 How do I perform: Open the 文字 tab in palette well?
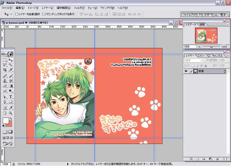click(x=206, y=15)
